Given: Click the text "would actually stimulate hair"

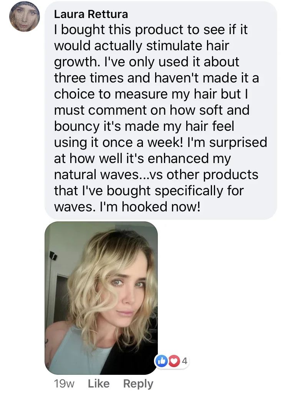Looking at the screenshot, I should [x=141, y=46].
